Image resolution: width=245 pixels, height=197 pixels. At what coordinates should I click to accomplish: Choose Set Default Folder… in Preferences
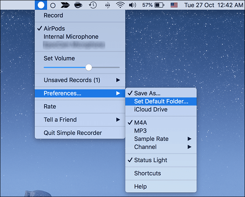pos(161,101)
